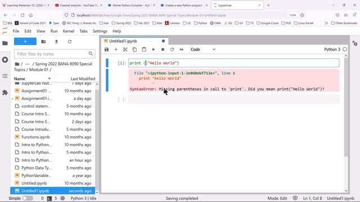This screenshot has width=360, height=202.
Task: Open the Spring 2022 bookmarks folder
Action: tap(121, 23)
